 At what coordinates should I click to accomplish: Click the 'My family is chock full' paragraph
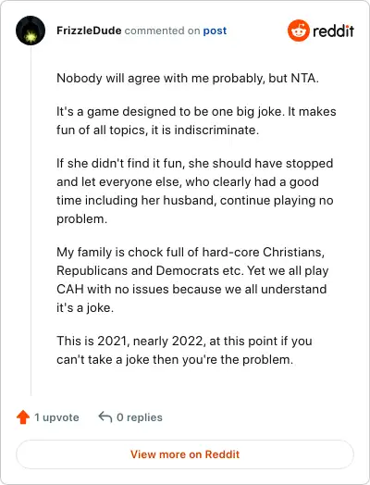point(192,280)
